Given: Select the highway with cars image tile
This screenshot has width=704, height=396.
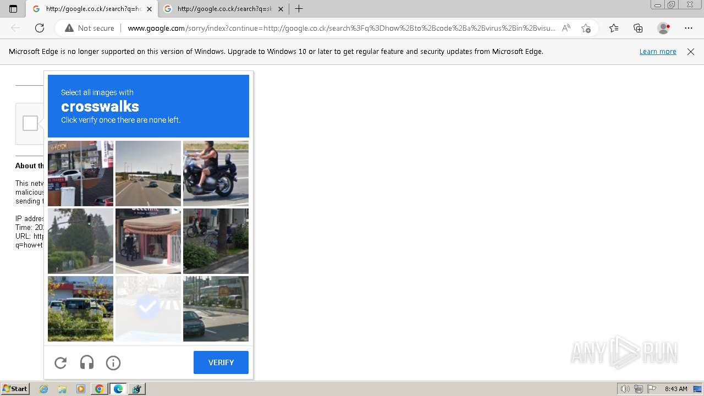Looking at the screenshot, I should pyautogui.click(x=148, y=173).
